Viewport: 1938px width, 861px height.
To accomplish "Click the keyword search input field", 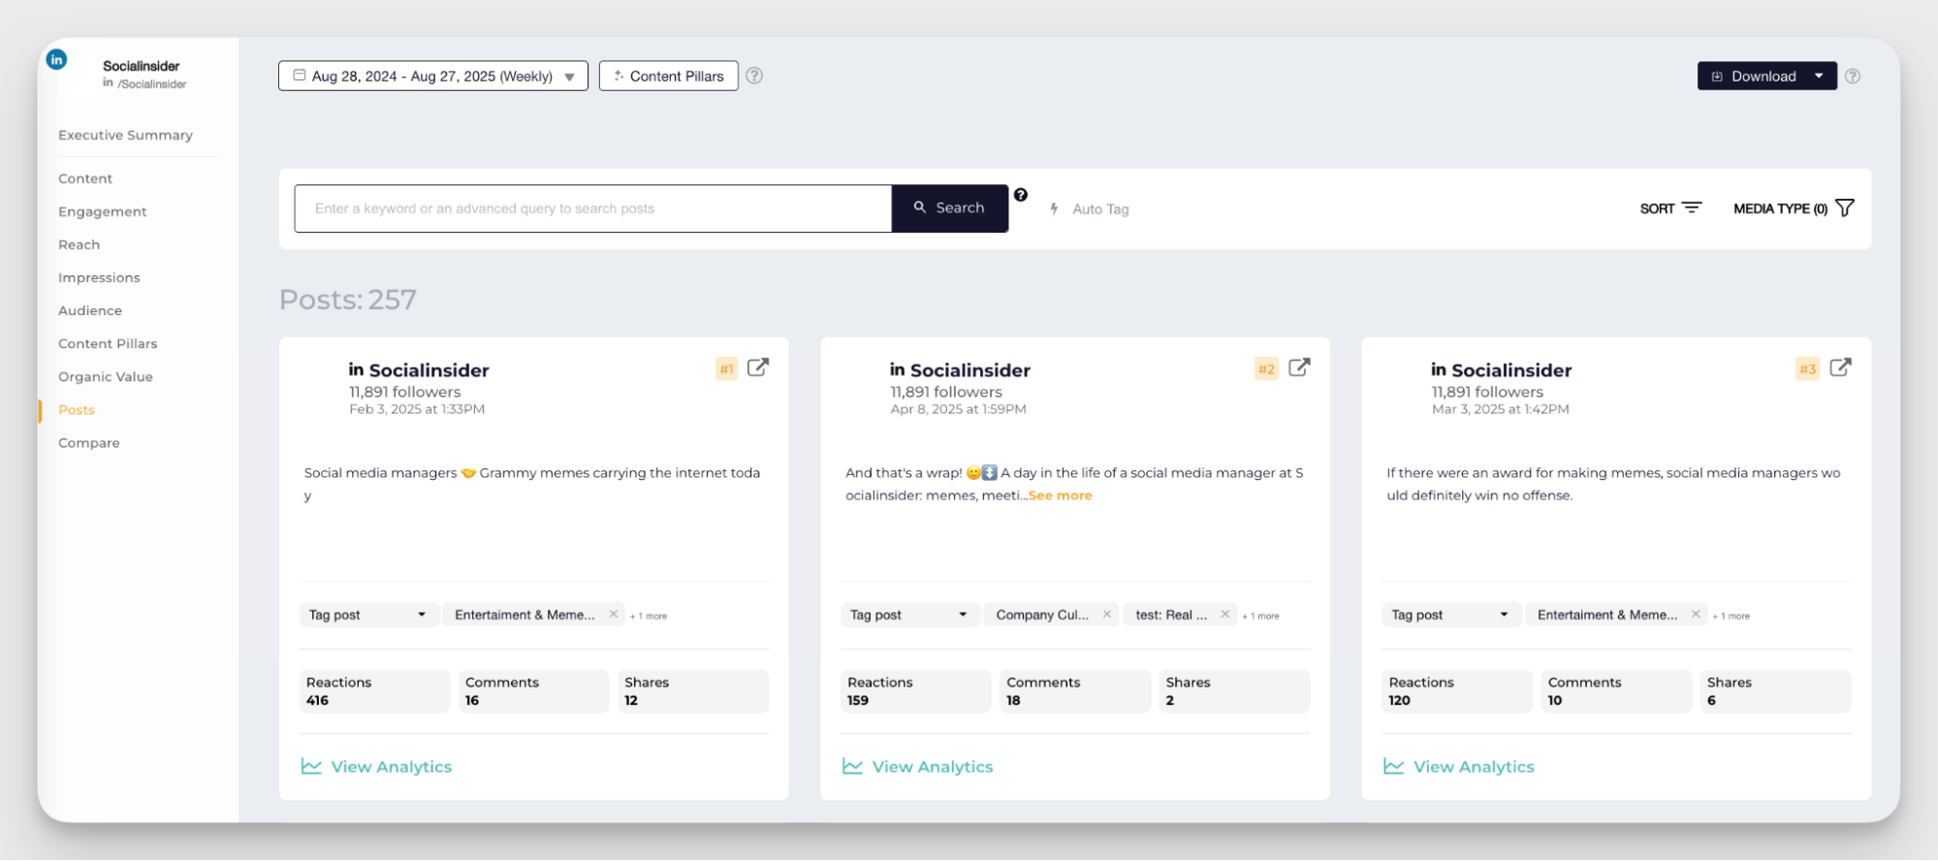I will point(592,208).
